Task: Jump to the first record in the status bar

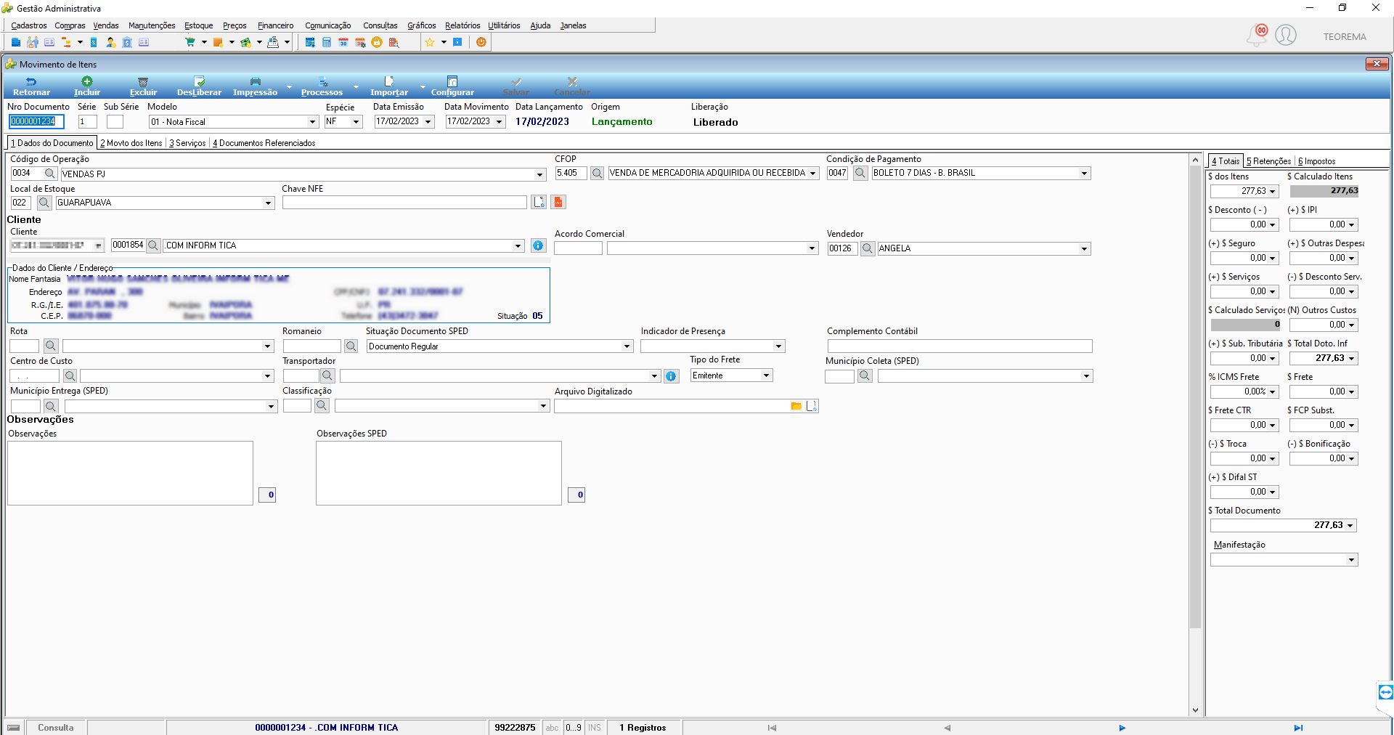Action: 772,728
